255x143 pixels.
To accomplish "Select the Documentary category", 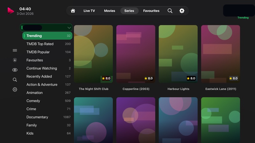I will [x=47, y=117].
